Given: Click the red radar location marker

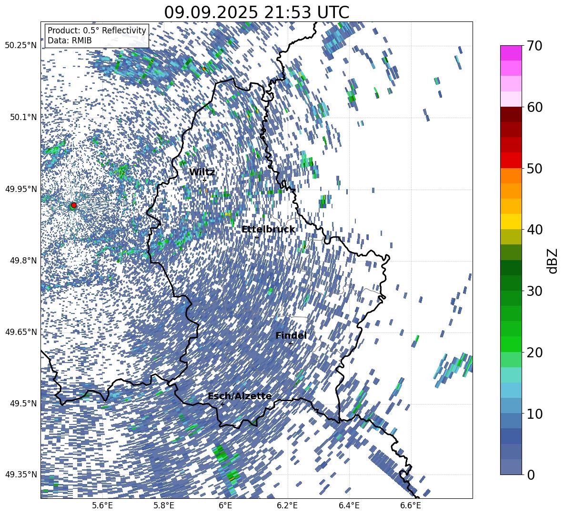Looking at the screenshot, I should click(x=74, y=205).
